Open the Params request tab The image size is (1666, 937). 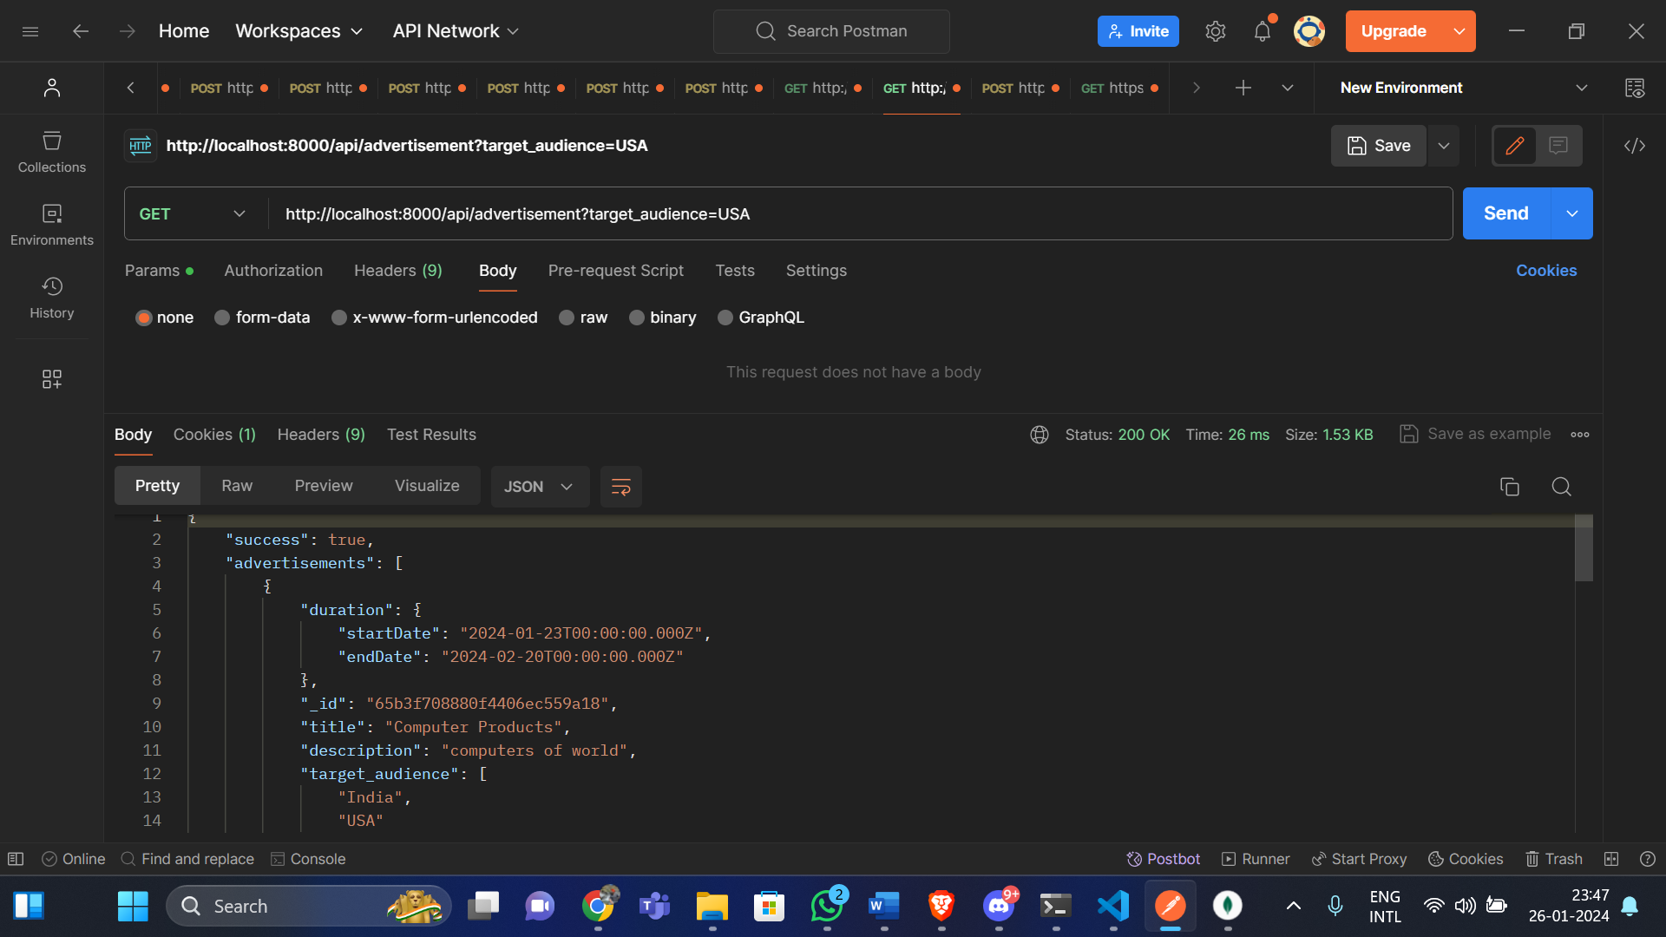(159, 271)
